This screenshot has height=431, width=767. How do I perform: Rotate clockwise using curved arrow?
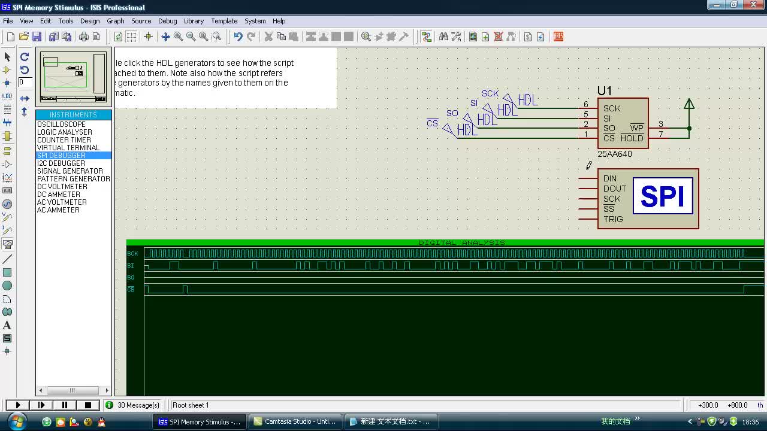(x=25, y=57)
